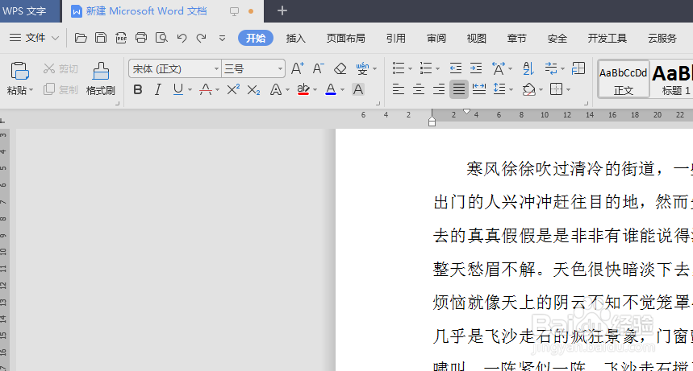The height and width of the screenshot is (371, 693).
Task: Undo the last action
Action: (x=182, y=38)
